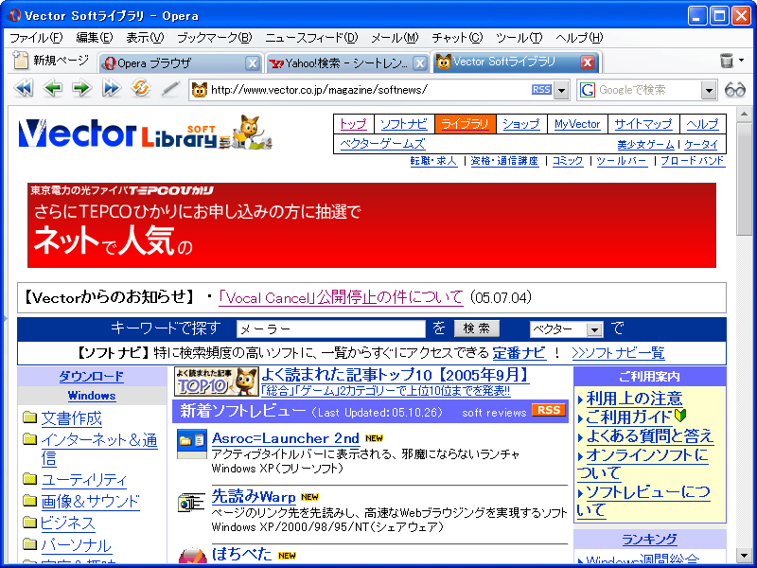
Task: Close the Yahoo!検索 tab
Action: (420, 63)
